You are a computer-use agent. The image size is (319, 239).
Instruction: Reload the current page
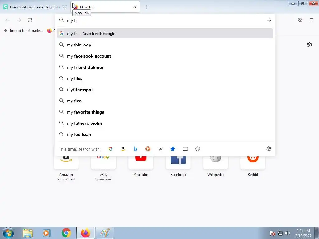click(x=30, y=20)
